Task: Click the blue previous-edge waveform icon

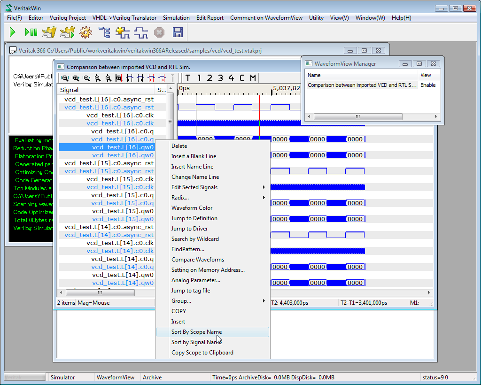Action: point(130,78)
